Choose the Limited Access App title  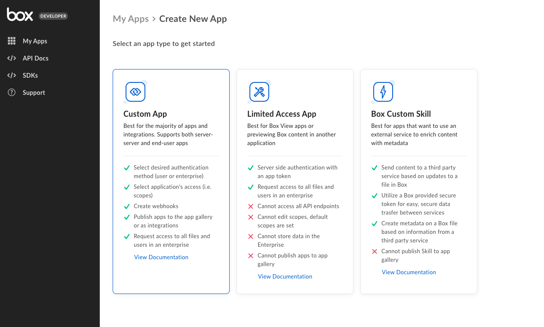tap(282, 114)
